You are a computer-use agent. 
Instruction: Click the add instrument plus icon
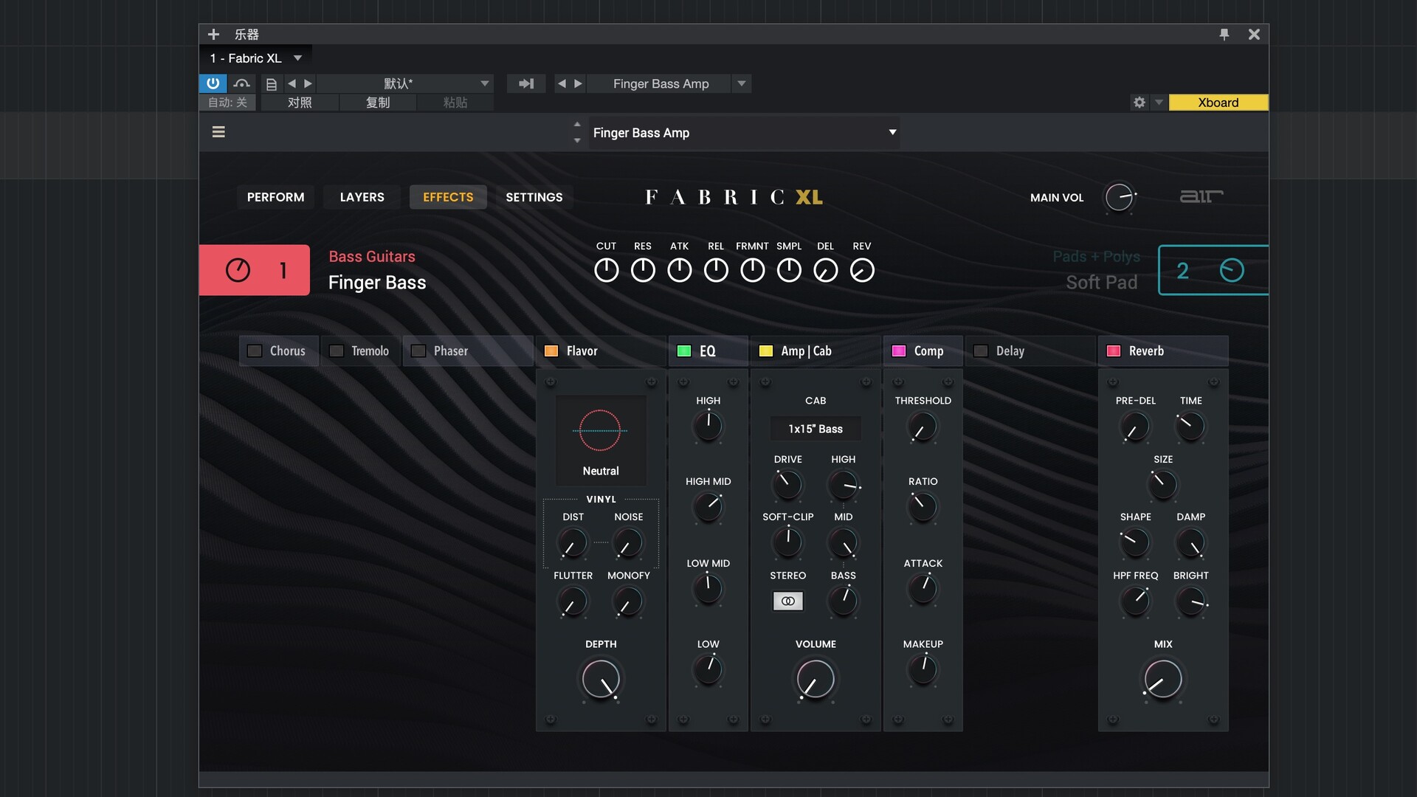[213, 34]
